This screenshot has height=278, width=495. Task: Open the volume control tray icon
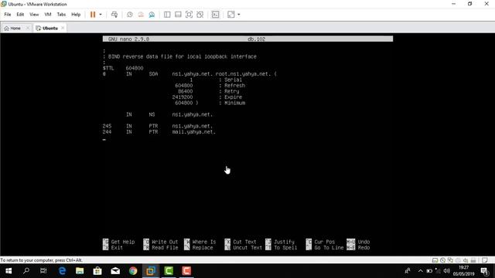446,271
